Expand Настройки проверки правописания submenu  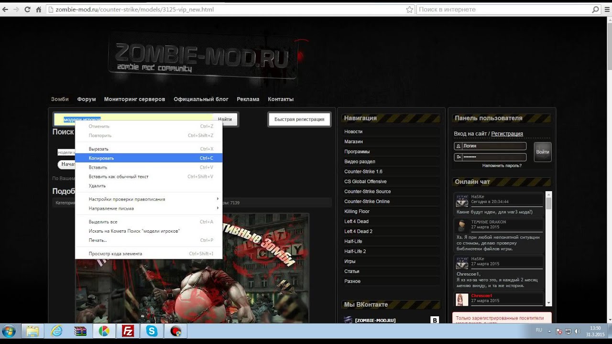click(x=149, y=199)
